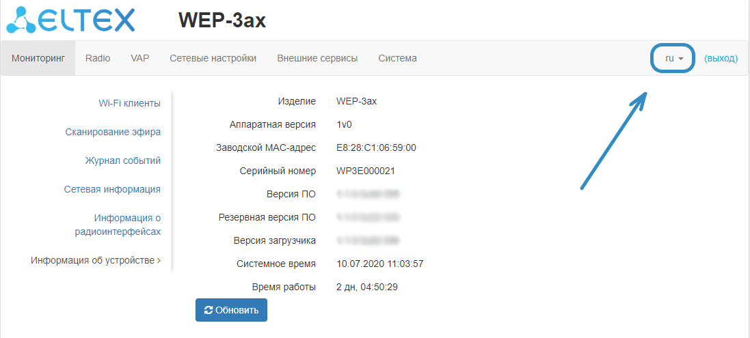This screenshot has width=750, height=338.
Task: Open the Сканирование эфира page
Action: [x=113, y=132]
